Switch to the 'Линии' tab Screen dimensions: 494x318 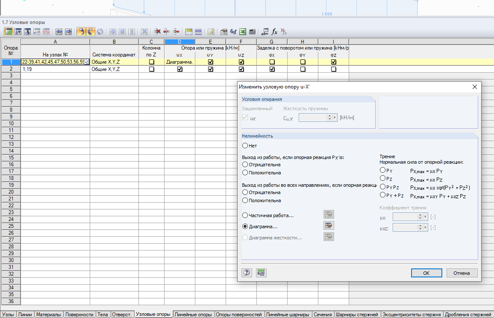click(x=25, y=315)
